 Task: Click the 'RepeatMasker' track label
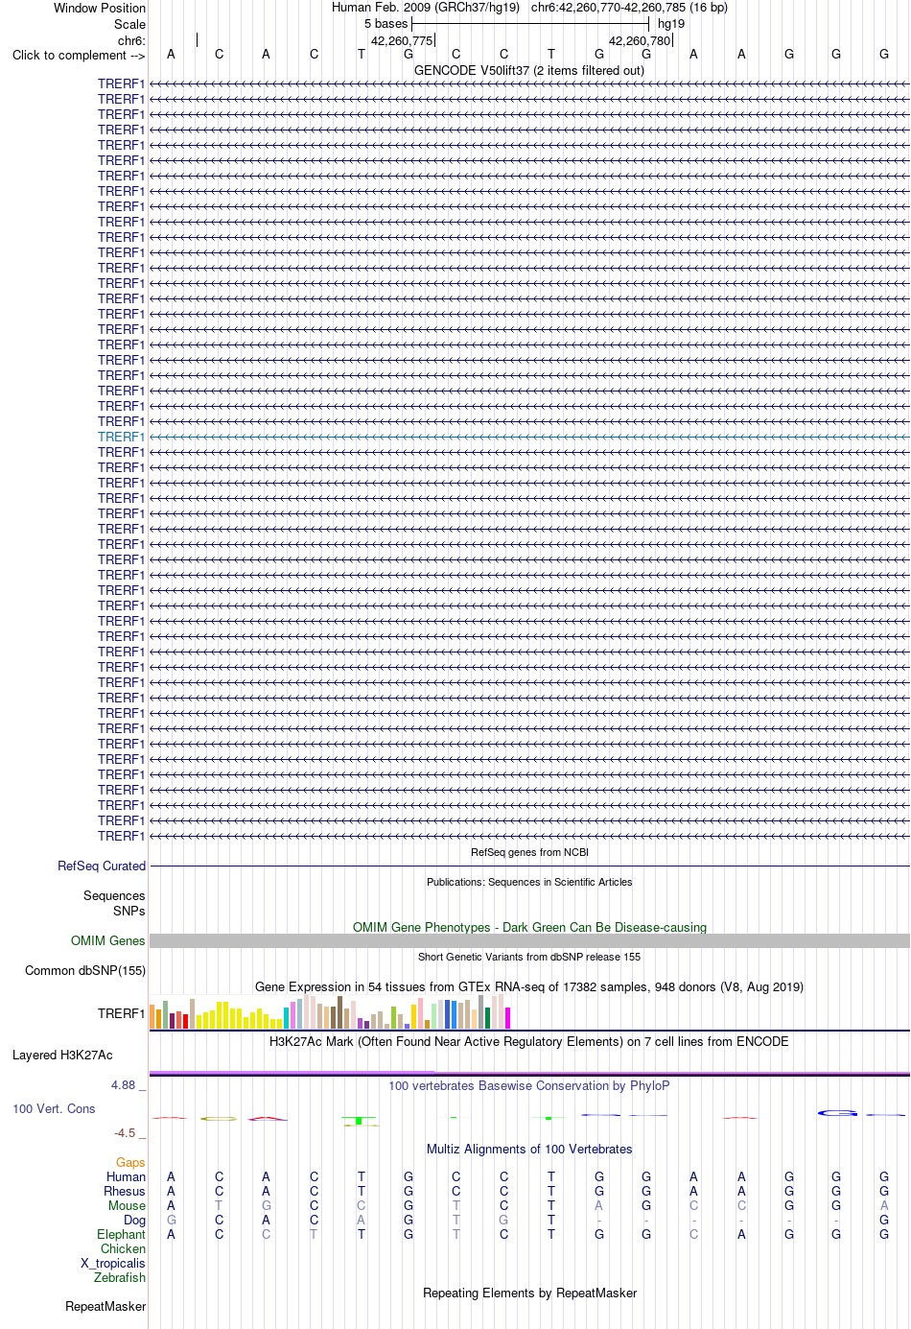click(x=105, y=1306)
